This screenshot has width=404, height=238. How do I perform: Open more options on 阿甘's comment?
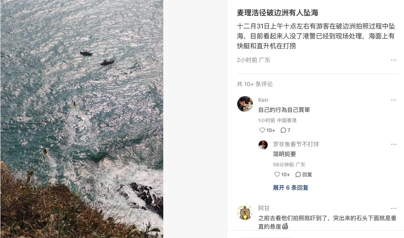[x=394, y=208]
